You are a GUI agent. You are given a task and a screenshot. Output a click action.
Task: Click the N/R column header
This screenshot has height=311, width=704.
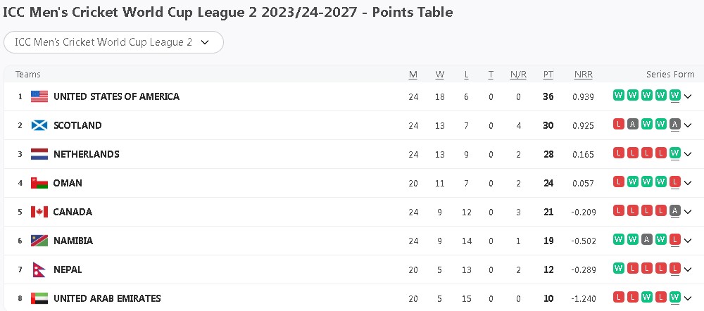tap(518, 75)
